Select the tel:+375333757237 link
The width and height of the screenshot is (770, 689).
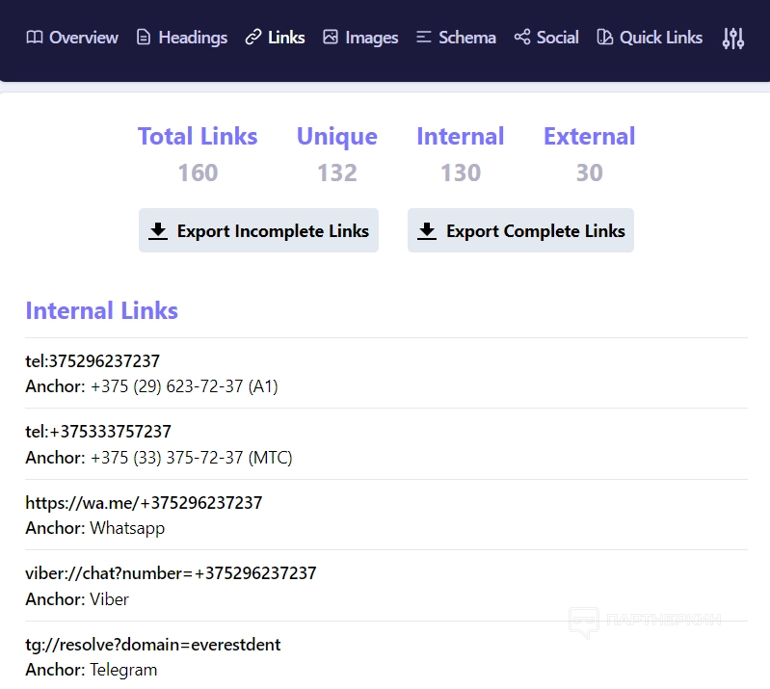[x=98, y=432]
